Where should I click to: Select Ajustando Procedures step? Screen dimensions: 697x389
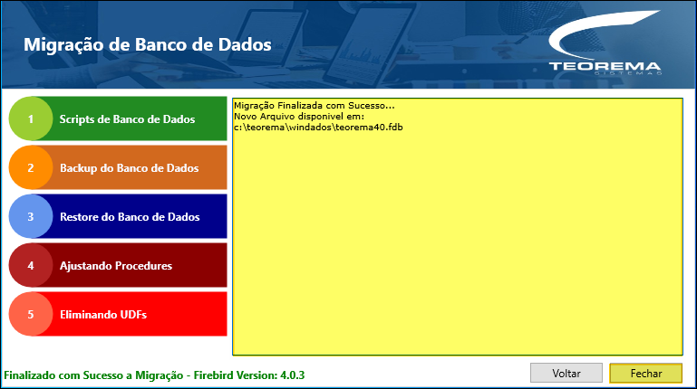point(116,265)
